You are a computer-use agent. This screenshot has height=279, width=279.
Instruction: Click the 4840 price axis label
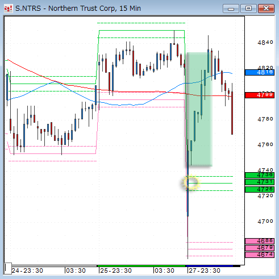pos(265,43)
